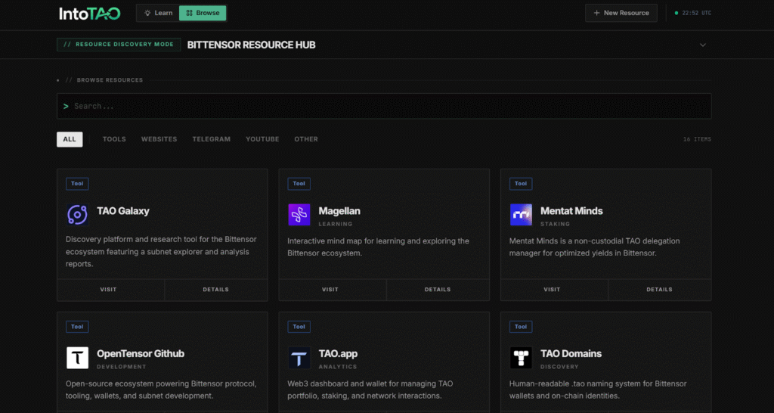The image size is (774, 413).
Task: Click the Mentat Minds logo icon
Action: click(x=521, y=215)
